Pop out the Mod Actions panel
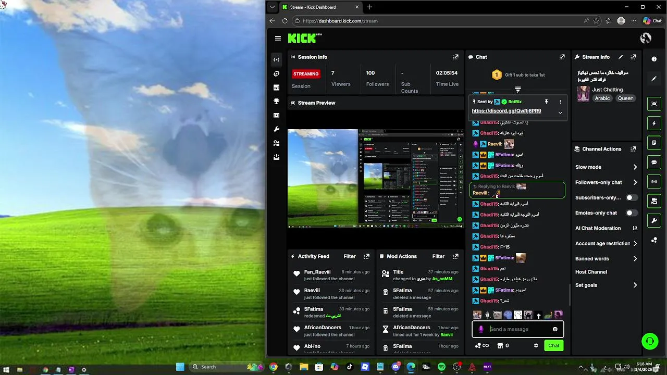Image resolution: width=667 pixels, height=375 pixels. pos(455,256)
